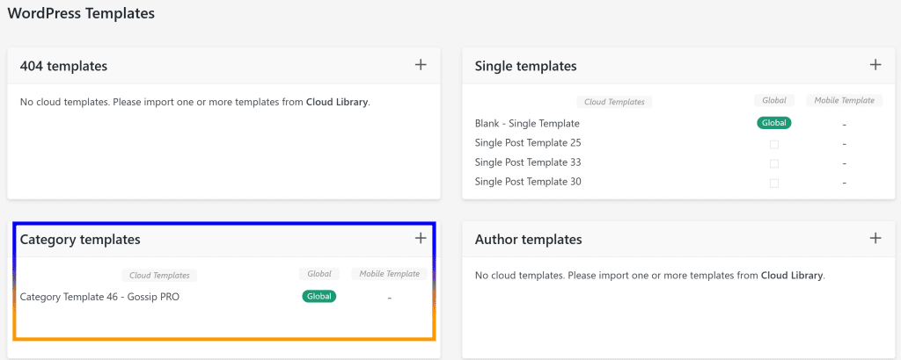901x360 pixels.
Task: Enable Global checkbox for Single Post Template 33
Action: click(774, 163)
